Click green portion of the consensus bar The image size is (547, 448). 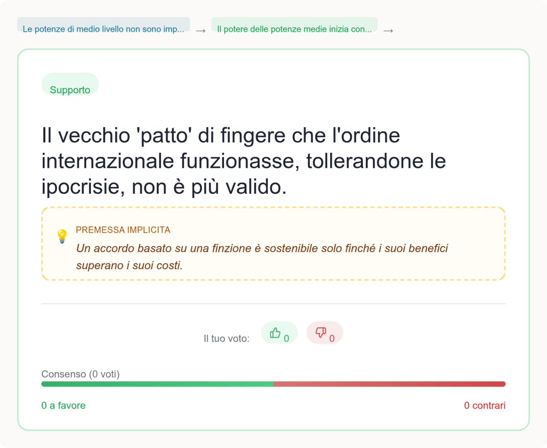tap(158, 384)
